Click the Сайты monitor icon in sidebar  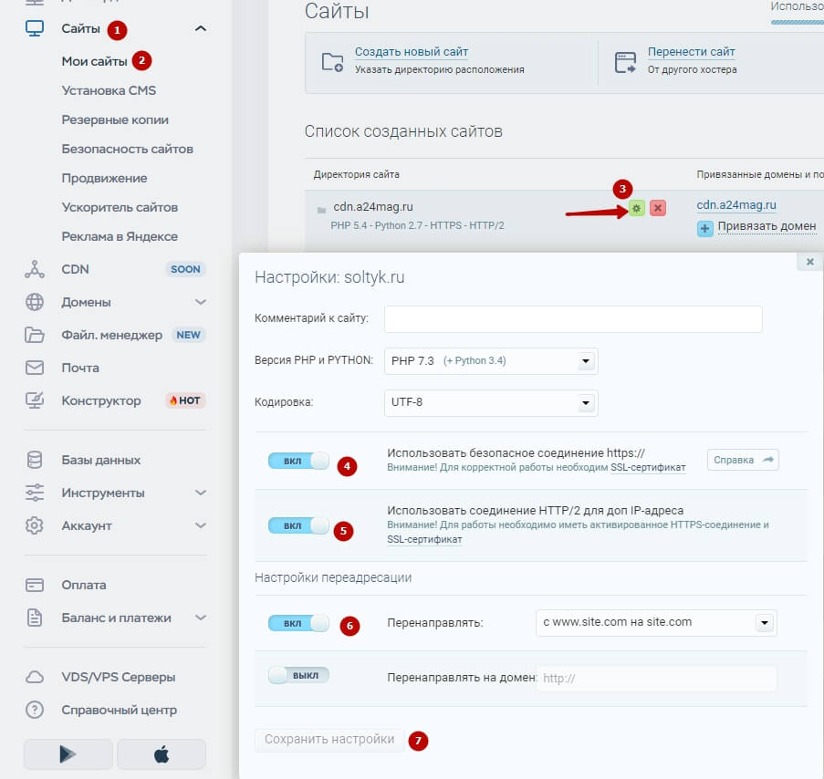tap(35, 28)
